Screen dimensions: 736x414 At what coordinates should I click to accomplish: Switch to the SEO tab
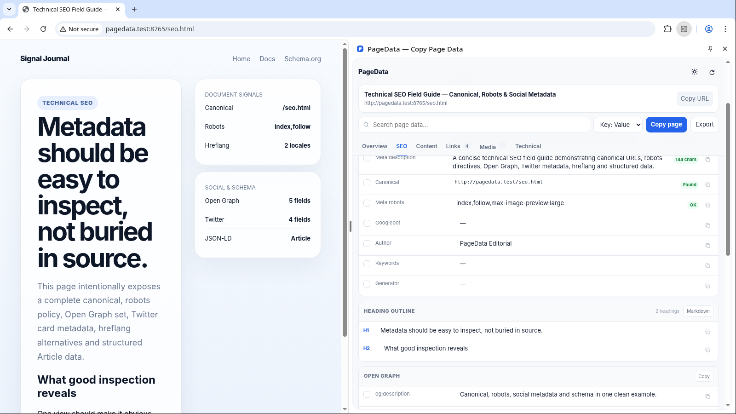[x=402, y=146]
